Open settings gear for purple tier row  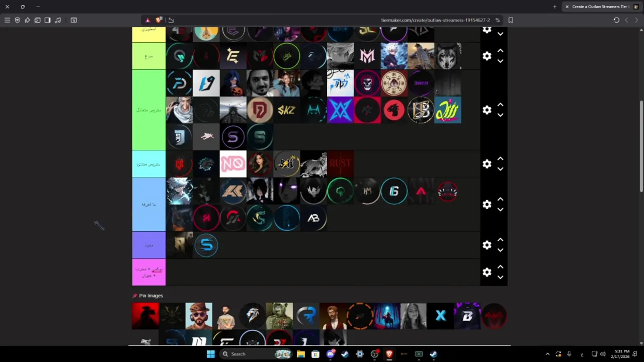click(x=487, y=245)
